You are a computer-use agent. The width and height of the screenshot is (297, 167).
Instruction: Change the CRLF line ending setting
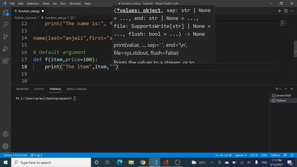pos(264,155)
